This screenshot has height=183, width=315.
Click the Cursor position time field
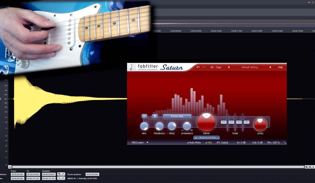click(92, 175)
